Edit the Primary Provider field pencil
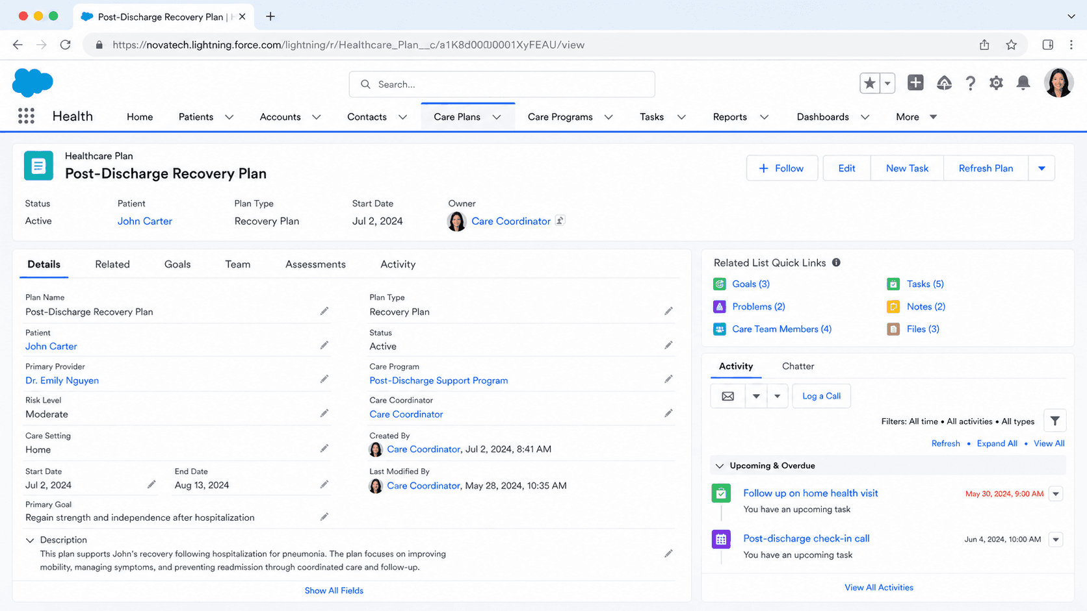The image size is (1087, 611). click(324, 379)
